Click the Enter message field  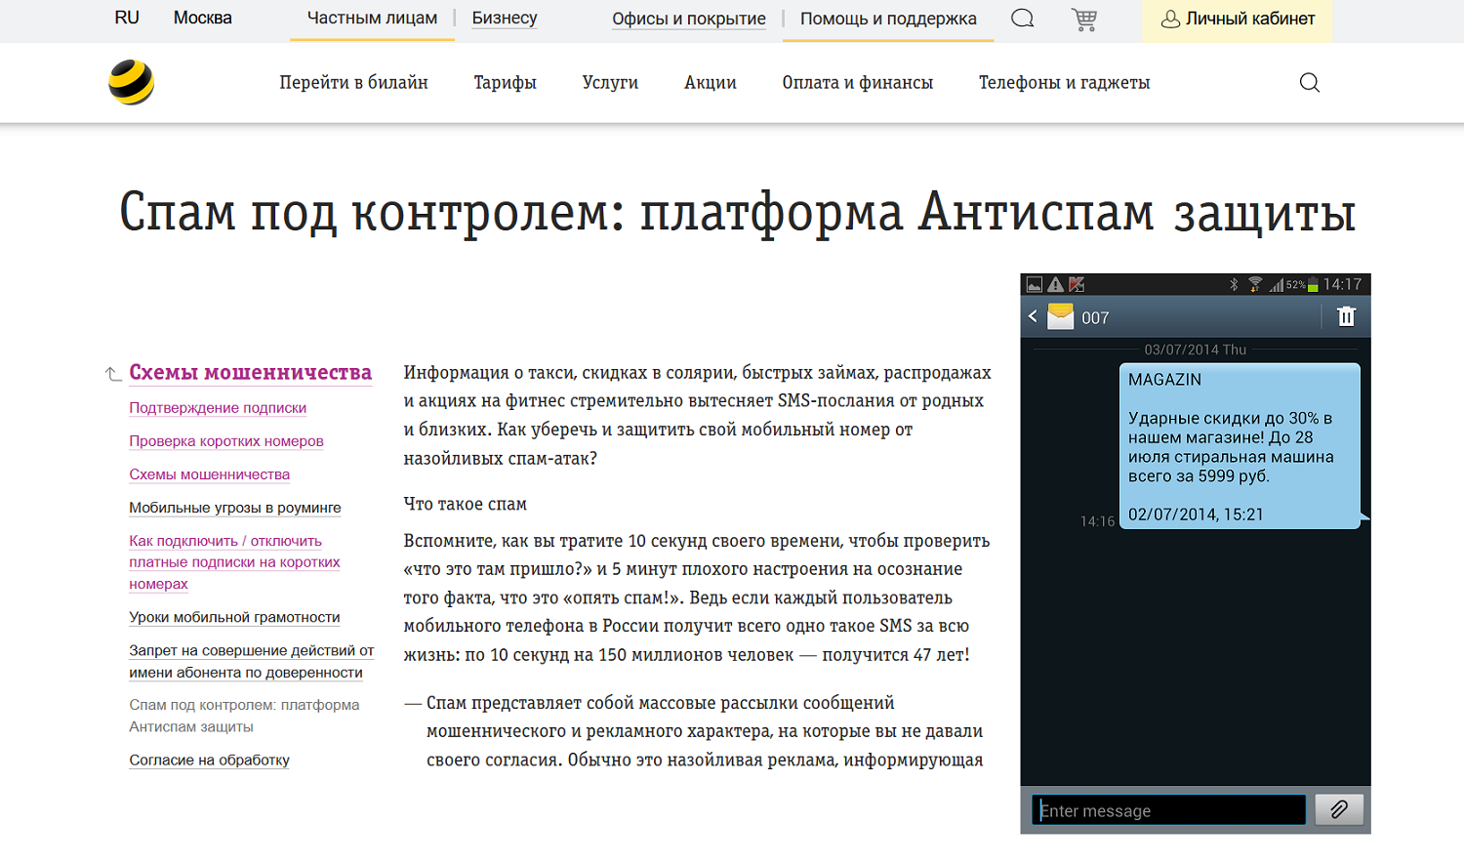pyautogui.click(x=1168, y=810)
